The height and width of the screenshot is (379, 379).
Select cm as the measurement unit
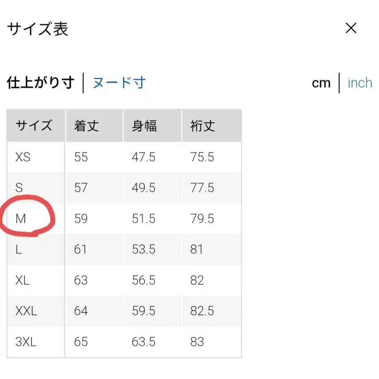[x=321, y=83]
